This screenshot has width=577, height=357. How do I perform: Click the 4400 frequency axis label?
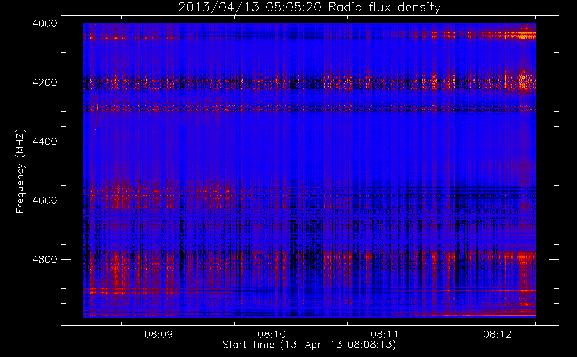tap(45, 141)
